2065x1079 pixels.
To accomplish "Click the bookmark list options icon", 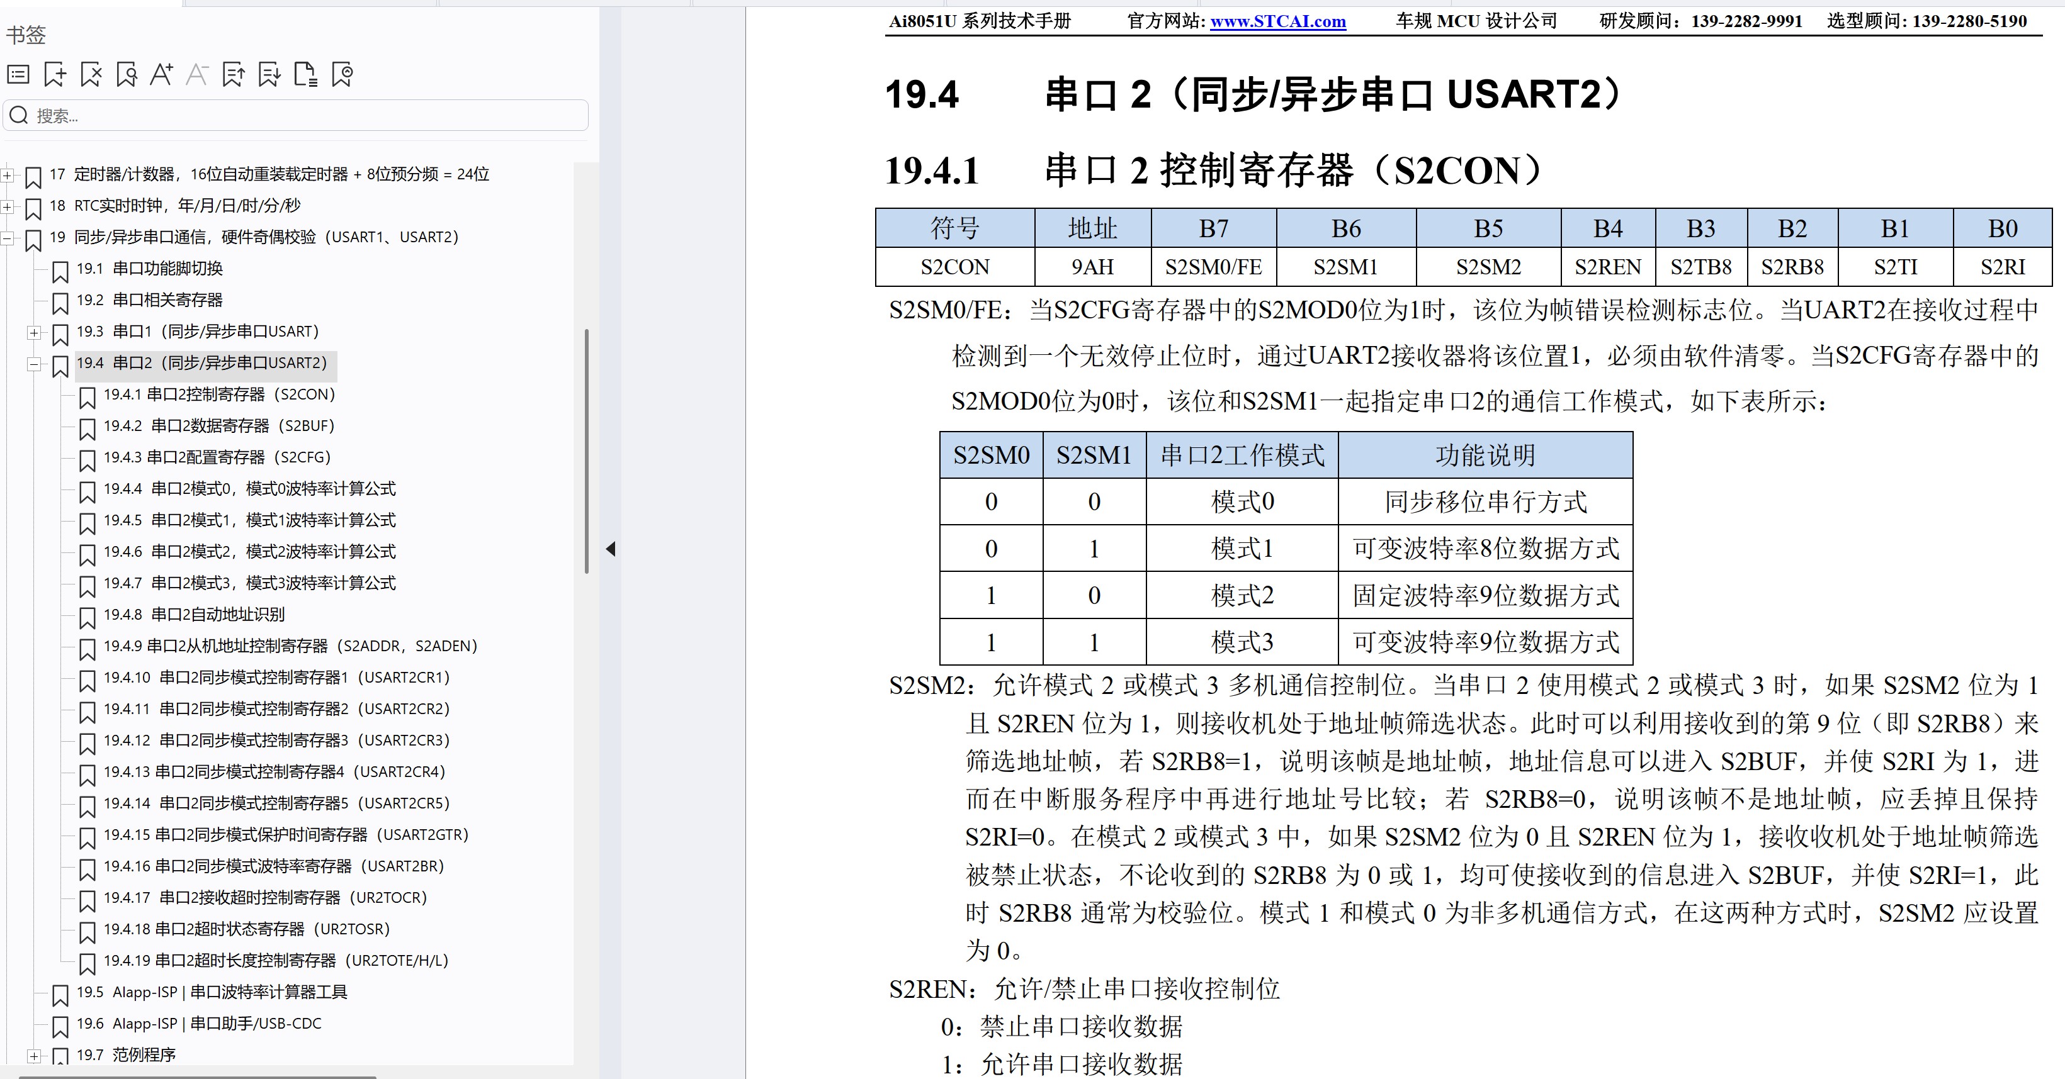I will 18,74.
